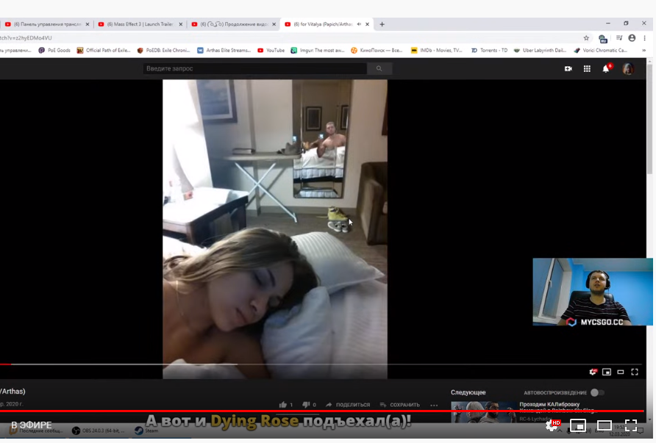
Task: Open the Arthas Elite Streams bookmark
Action: [x=224, y=51]
